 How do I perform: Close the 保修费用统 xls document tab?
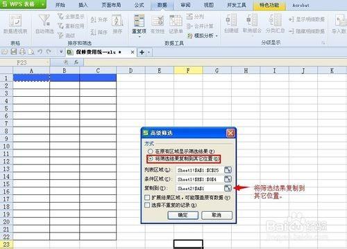pyautogui.click(x=133, y=52)
